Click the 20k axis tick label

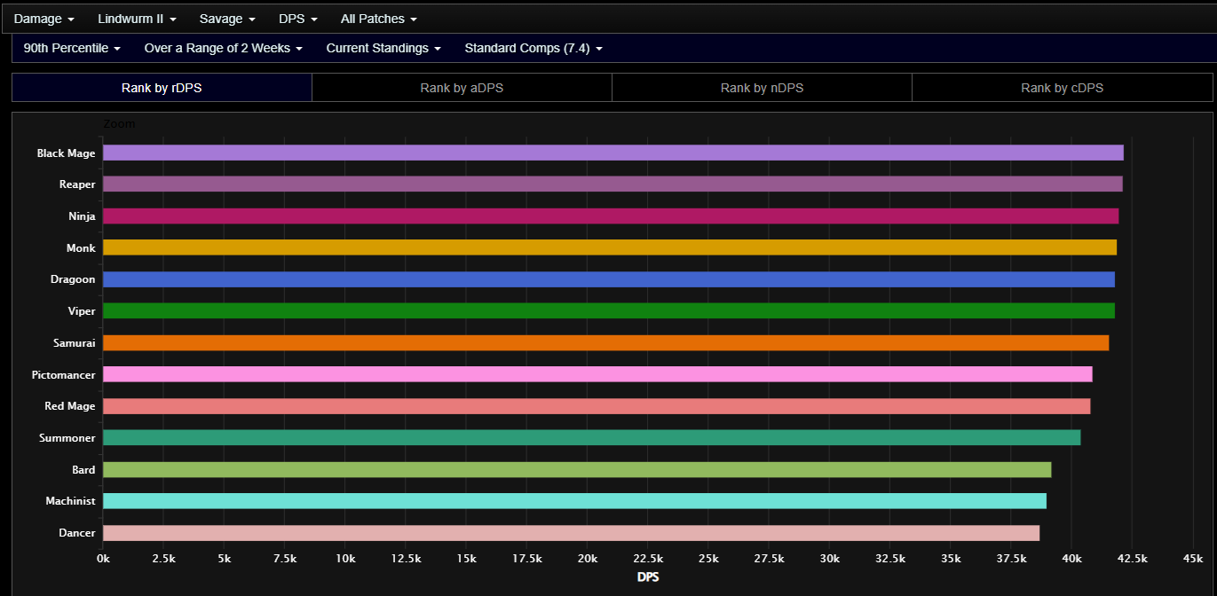point(588,559)
